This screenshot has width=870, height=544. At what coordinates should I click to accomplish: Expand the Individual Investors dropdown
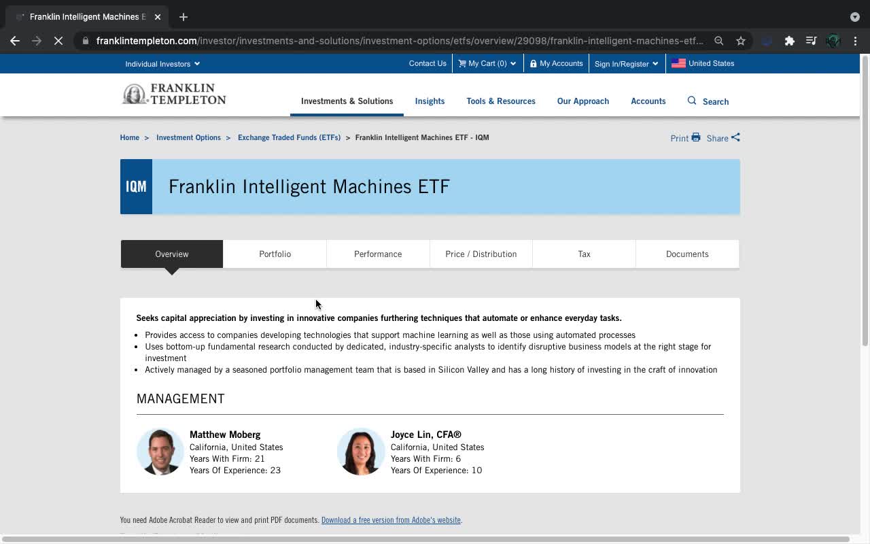coord(162,64)
